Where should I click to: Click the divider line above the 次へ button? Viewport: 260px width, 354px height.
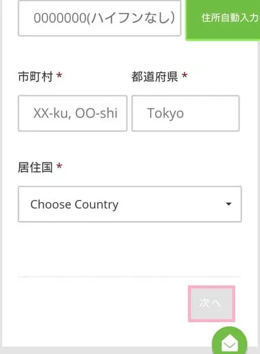[128, 277]
